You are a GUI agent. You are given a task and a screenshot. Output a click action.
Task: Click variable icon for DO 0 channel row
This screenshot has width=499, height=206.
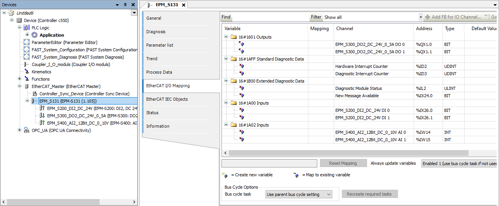[242, 44]
